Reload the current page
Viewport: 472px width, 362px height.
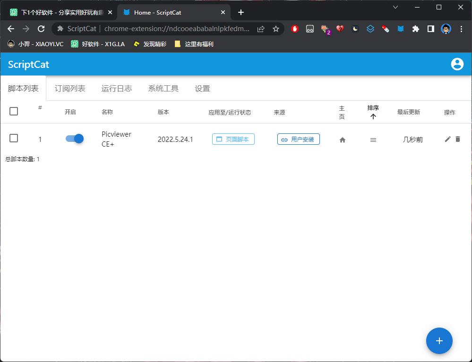pos(41,29)
